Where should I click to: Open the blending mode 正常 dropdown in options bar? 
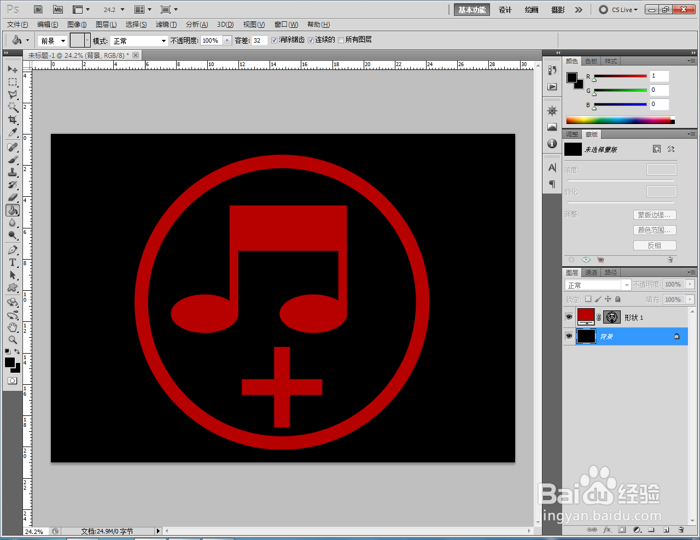click(139, 40)
